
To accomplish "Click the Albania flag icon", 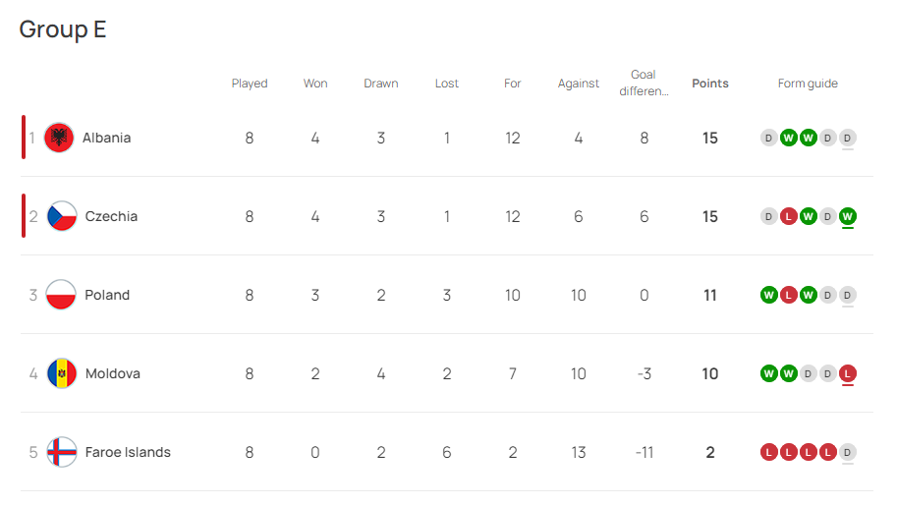I will [x=59, y=138].
